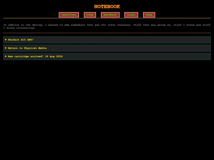
Task: Expand 'Return to Physical Media' disclosure triangle
Action: (6, 48)
